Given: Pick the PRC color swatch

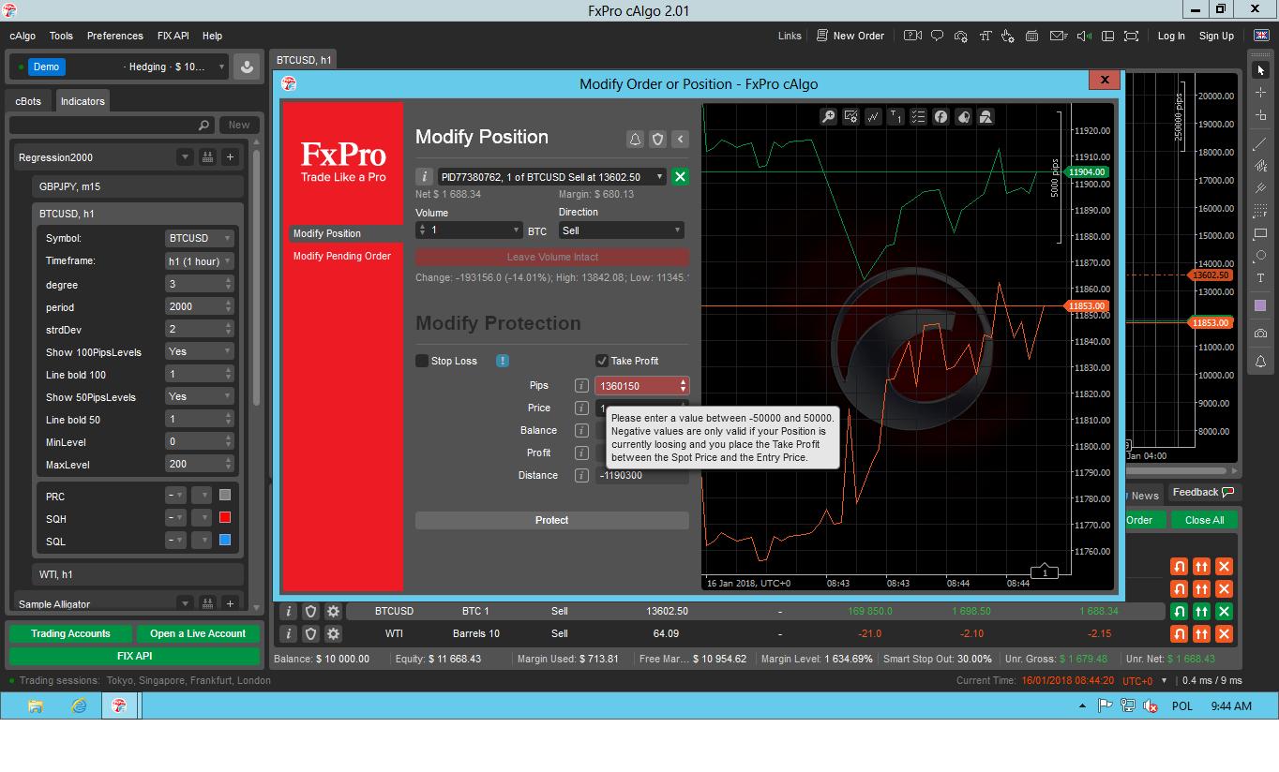Looking at the screenshot, I should click(225, 495).
